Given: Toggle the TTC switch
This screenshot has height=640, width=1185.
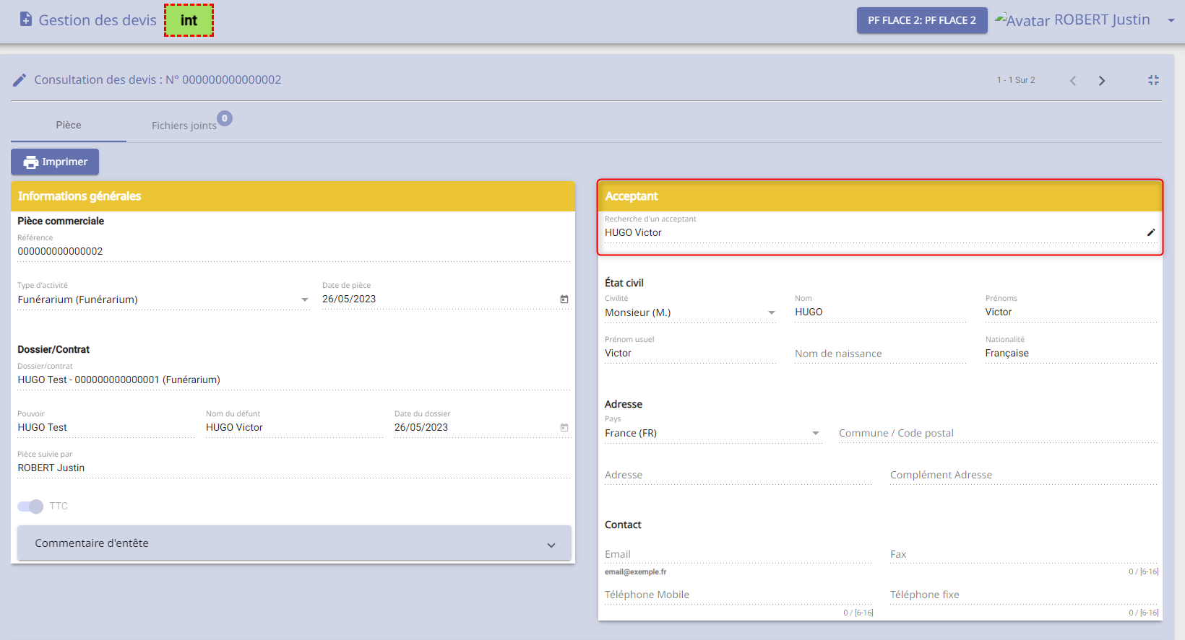Looking at the screenshot, I should (x=30, y=506).
